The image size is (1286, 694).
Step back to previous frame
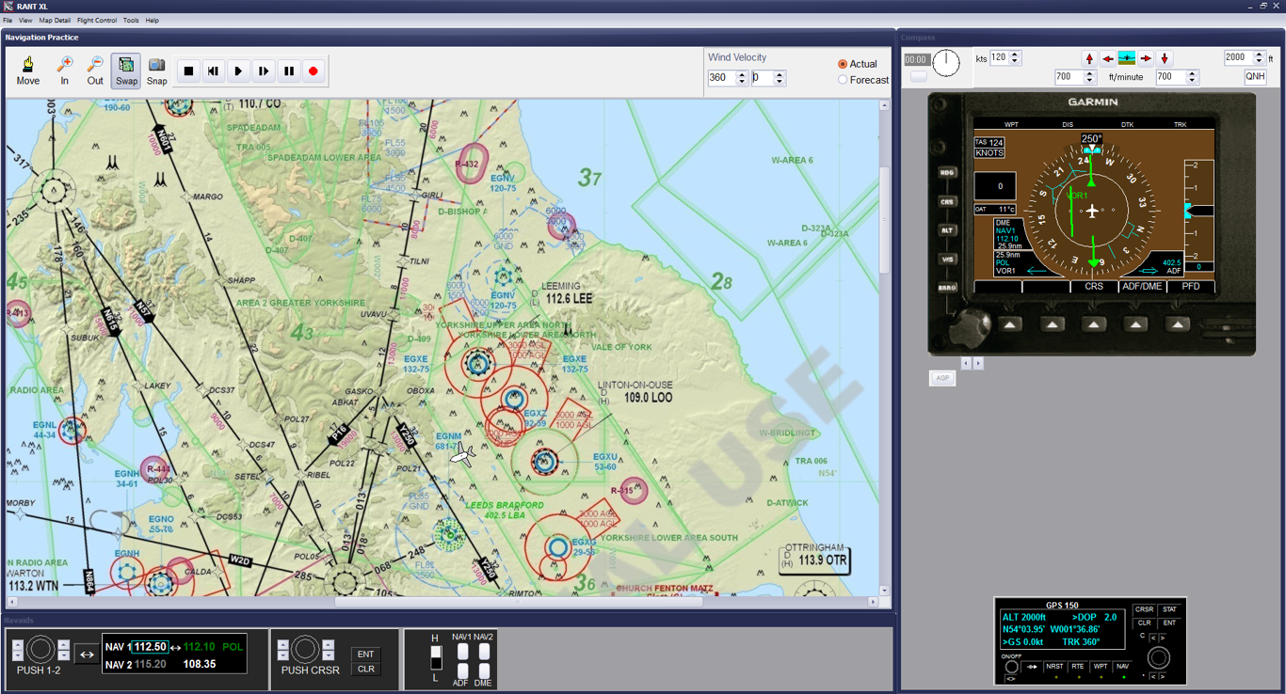point(214,71)
